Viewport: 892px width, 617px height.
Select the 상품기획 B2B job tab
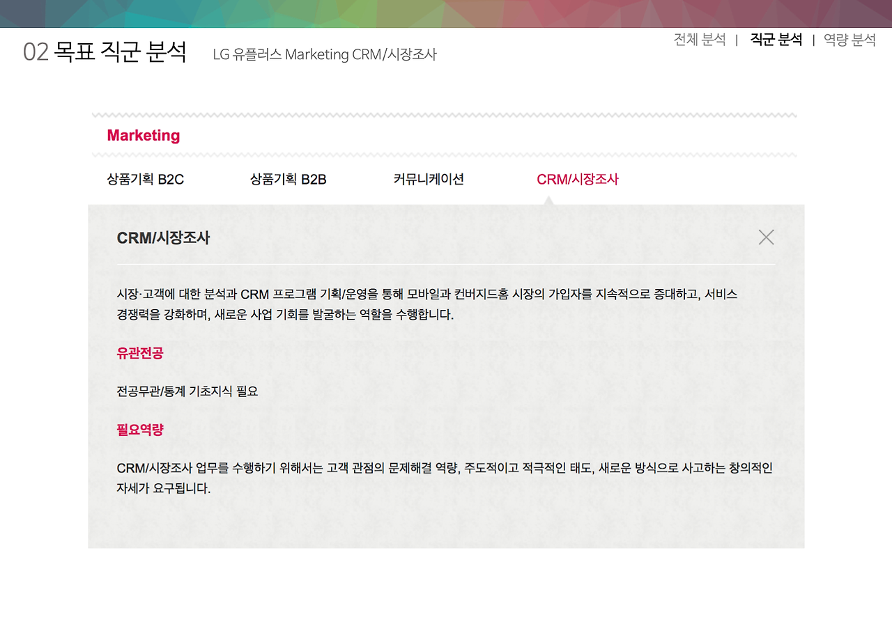(x=288, y=179)
